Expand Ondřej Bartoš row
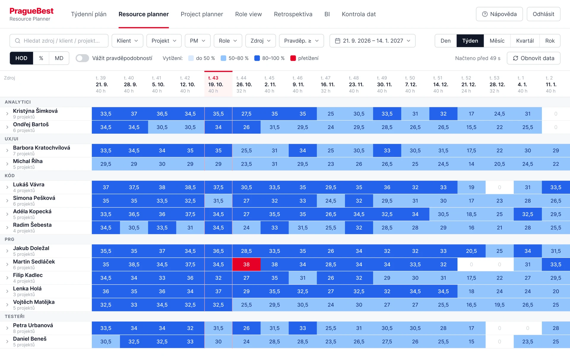 tap(7, 127)
